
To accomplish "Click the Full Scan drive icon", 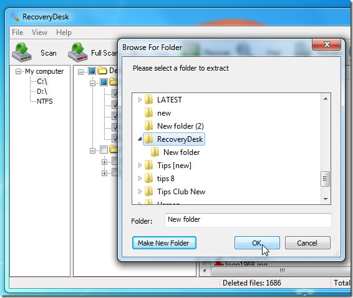I will 78,52.
